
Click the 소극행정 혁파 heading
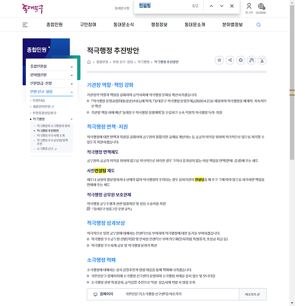tap(101, 260)
